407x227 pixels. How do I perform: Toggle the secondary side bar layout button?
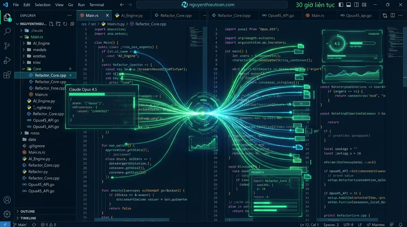click(356, 5)
